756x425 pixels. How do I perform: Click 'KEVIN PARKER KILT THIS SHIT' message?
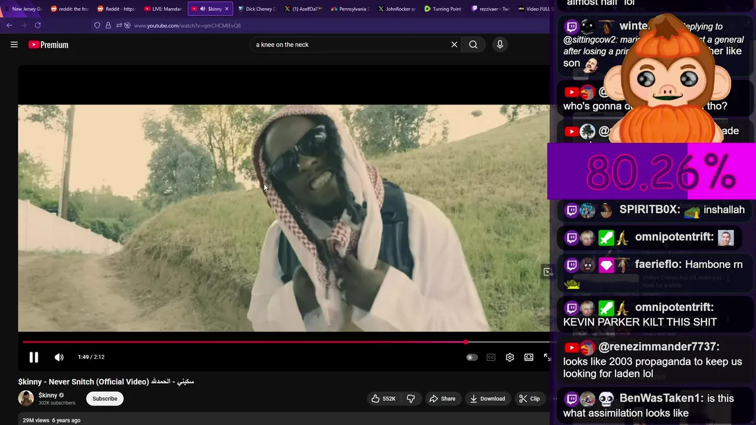coord(640,322)
